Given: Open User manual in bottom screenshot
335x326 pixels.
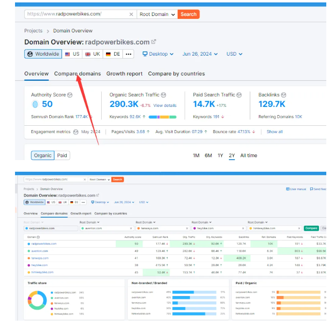Looking at the screenshot, I should pos(296,189).
